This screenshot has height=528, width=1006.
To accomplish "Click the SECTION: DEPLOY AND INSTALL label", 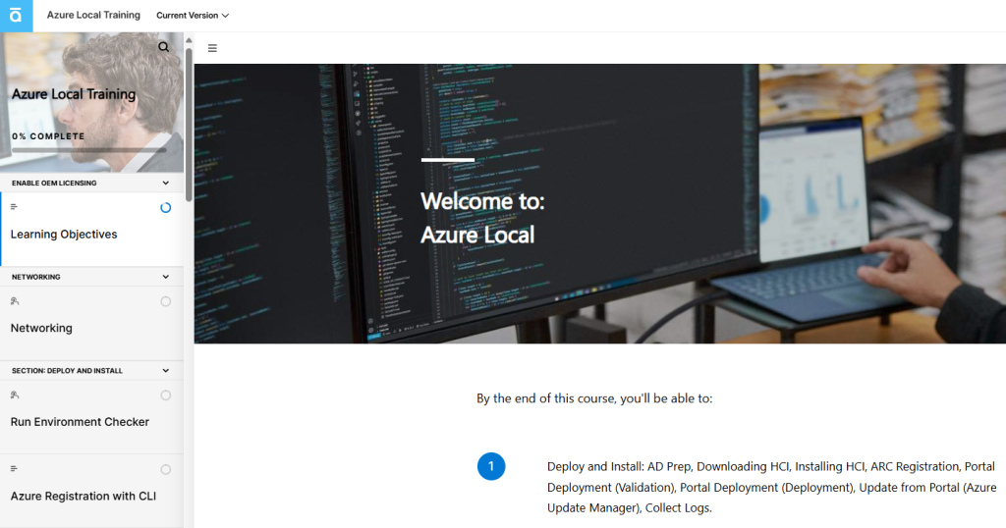I will click(67, 371).
